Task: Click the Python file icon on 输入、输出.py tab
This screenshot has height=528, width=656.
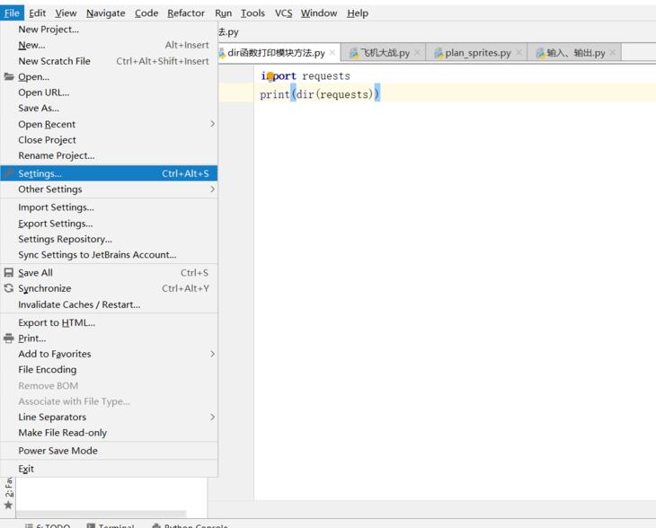Action: [541, 53]
